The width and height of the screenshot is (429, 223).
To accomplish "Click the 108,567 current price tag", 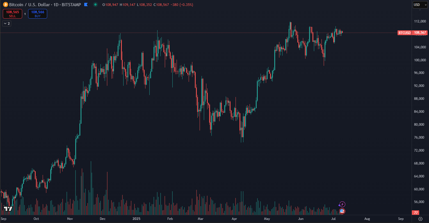I will [420, 33].
